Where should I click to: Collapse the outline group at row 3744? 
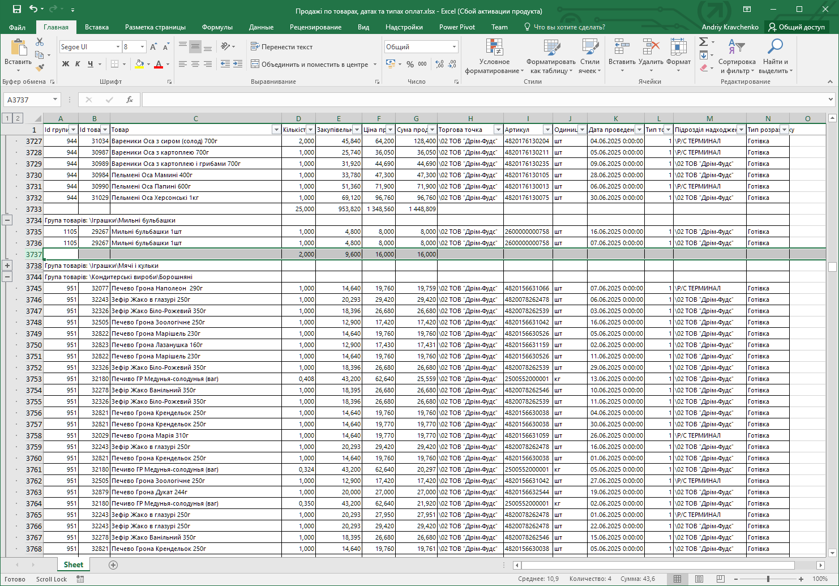[x=7, y=277]
